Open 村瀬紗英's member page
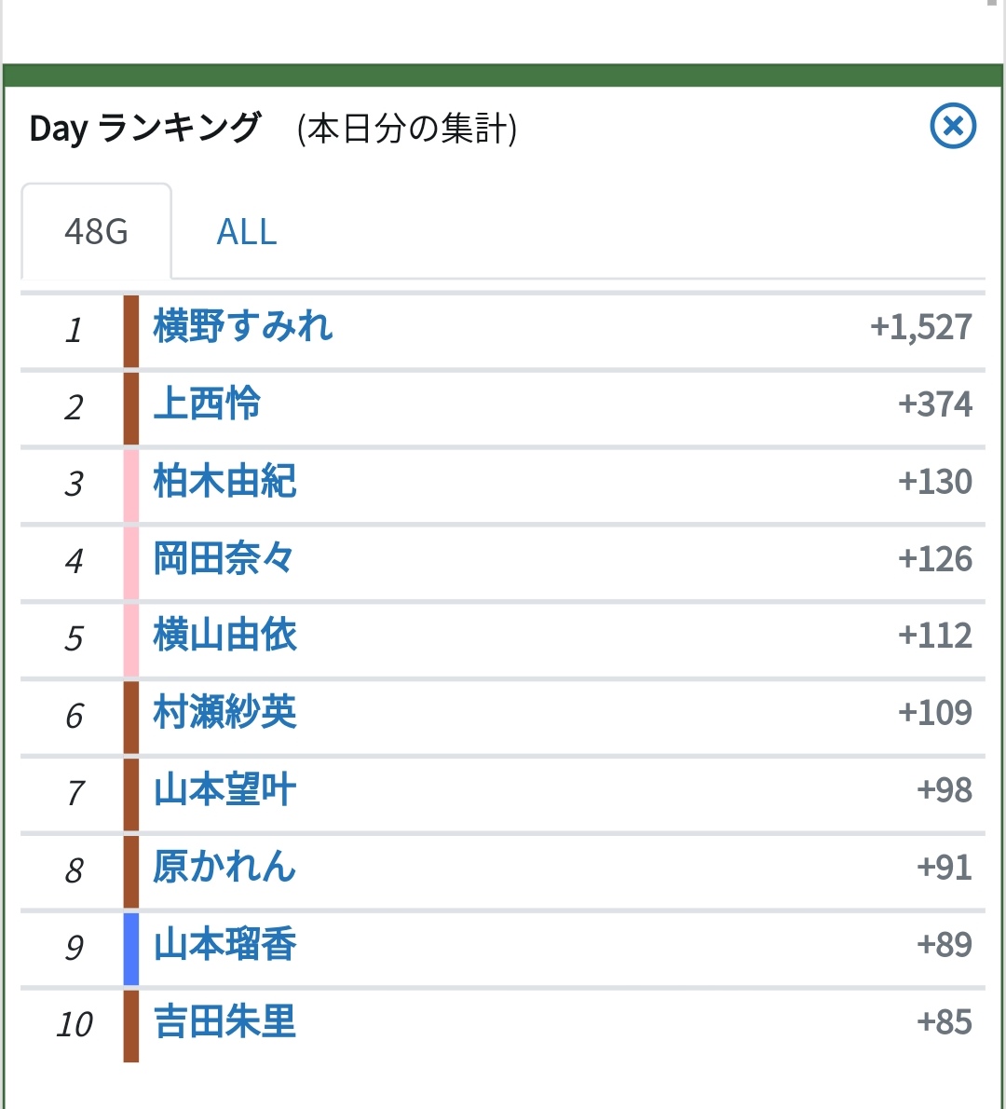This screenshot has width=1006, height=1109. 224,714
